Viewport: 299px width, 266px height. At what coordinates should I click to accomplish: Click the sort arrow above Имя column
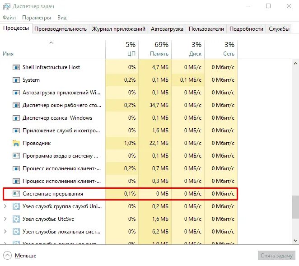(51, 43)
